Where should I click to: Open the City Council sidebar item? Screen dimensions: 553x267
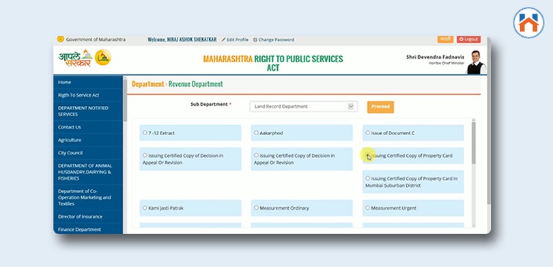[88, 153]
